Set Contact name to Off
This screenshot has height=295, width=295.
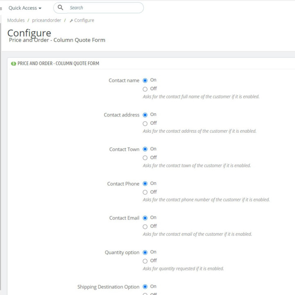click(145, 89)
